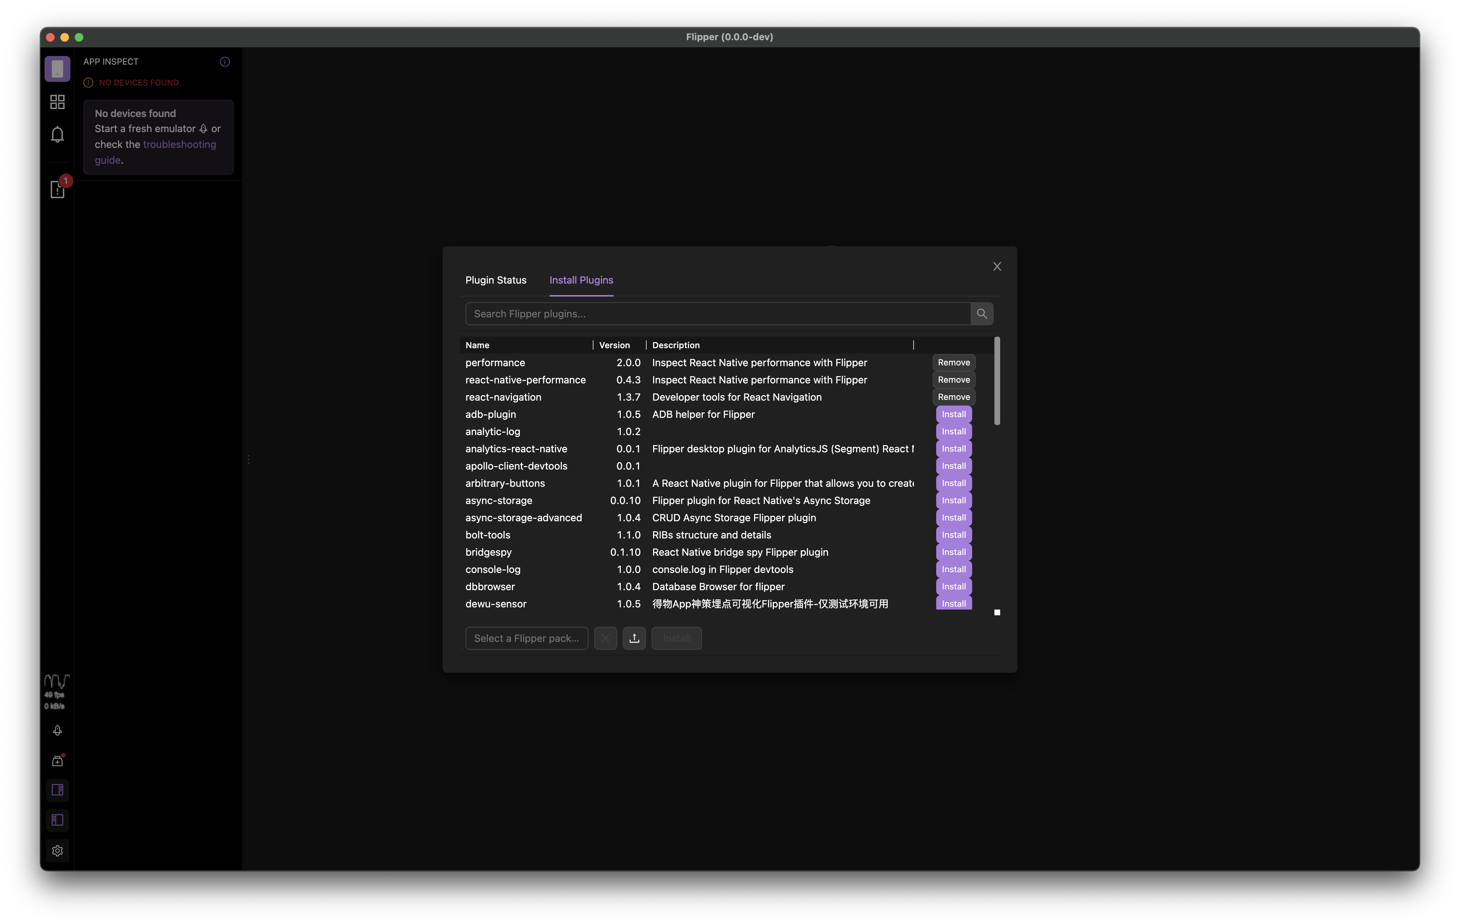Install the adb-plugin plugin
The image size is (1460, 924).
[x=953, y=415]
